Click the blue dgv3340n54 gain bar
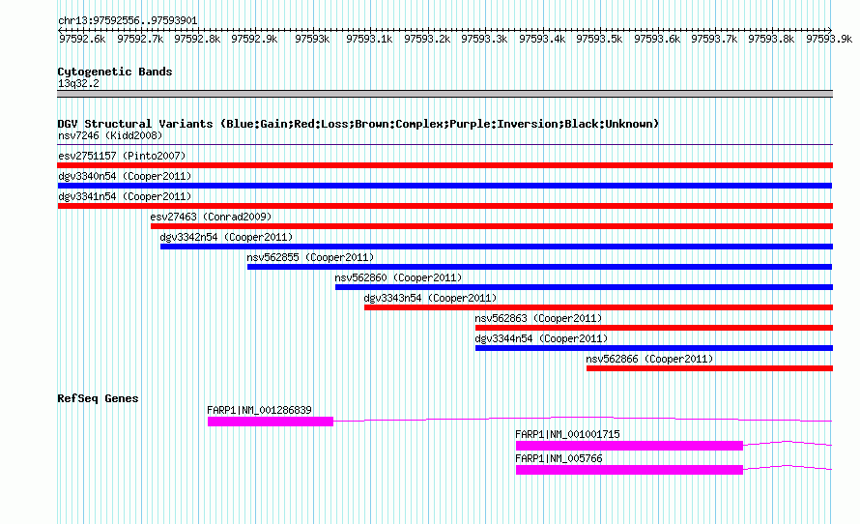This screenshot has width=860, height=524. [x=444, y=186]
